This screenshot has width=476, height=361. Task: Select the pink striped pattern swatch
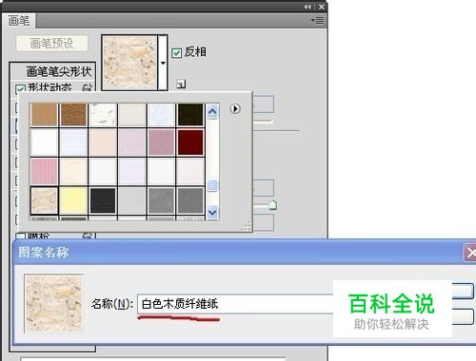coord(44,171)
